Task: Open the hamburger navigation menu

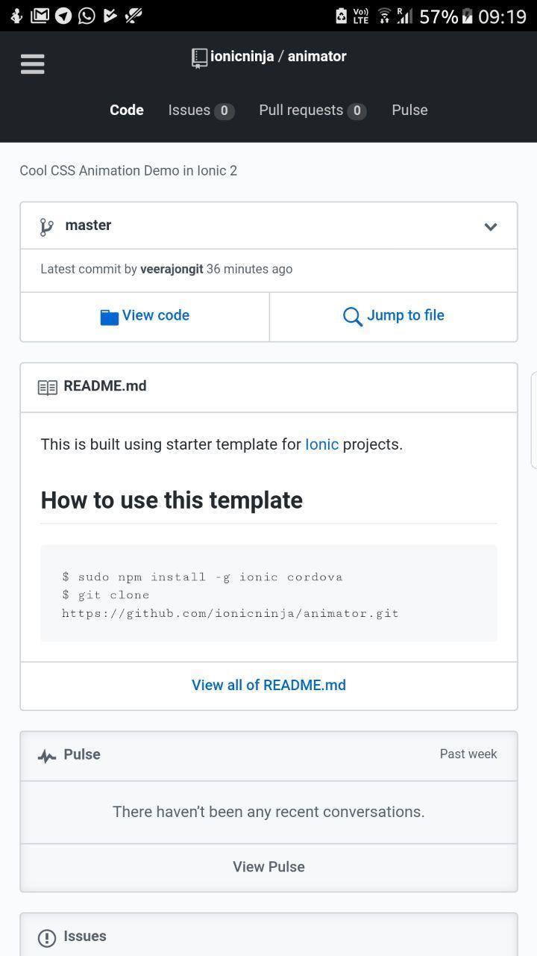Action: tap(32, 64)
